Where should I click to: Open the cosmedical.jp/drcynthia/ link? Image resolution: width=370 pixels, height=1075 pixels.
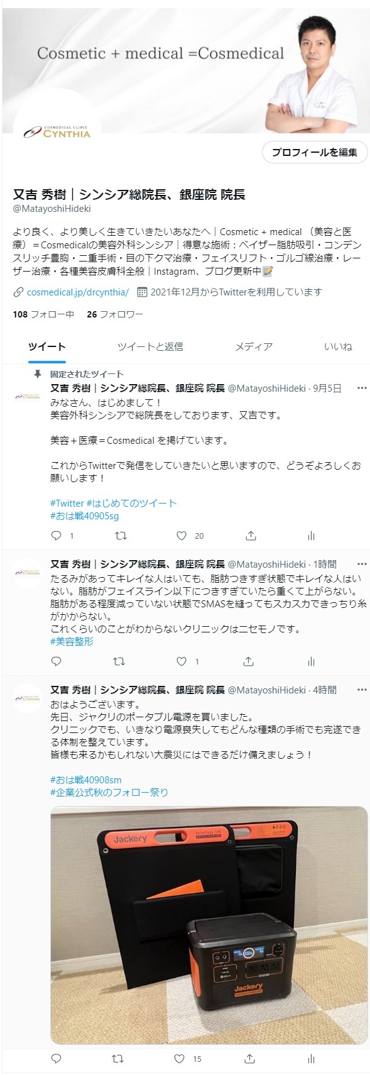78,292
